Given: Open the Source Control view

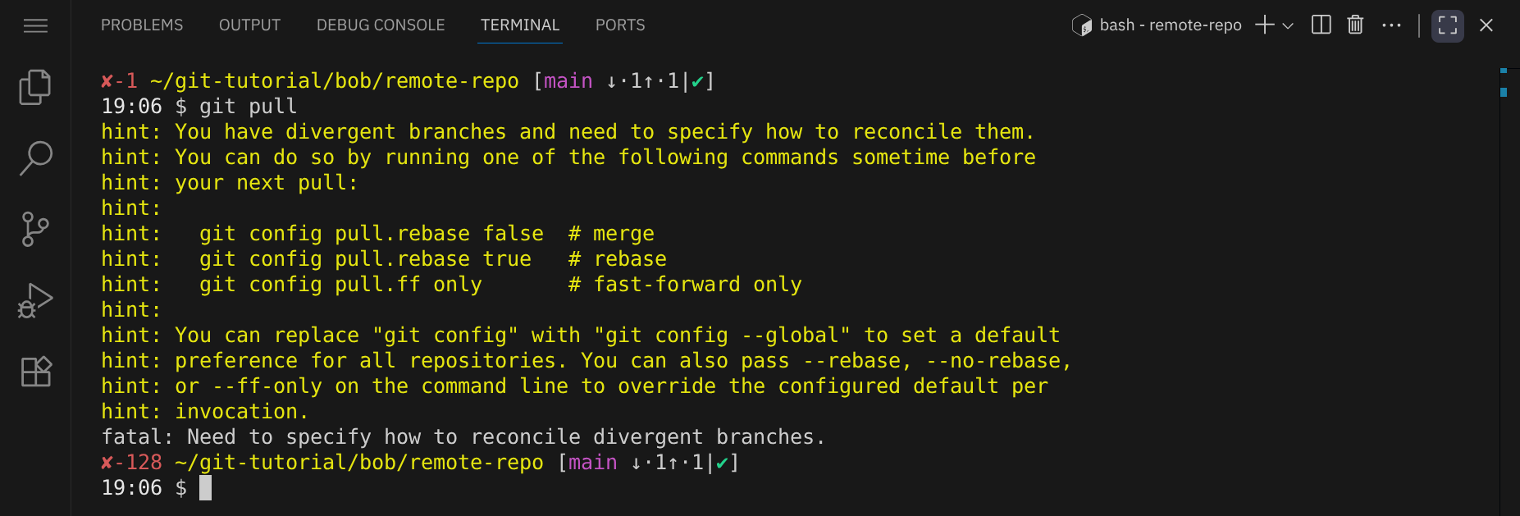Looking at the screenshot, I should point(35,229).
